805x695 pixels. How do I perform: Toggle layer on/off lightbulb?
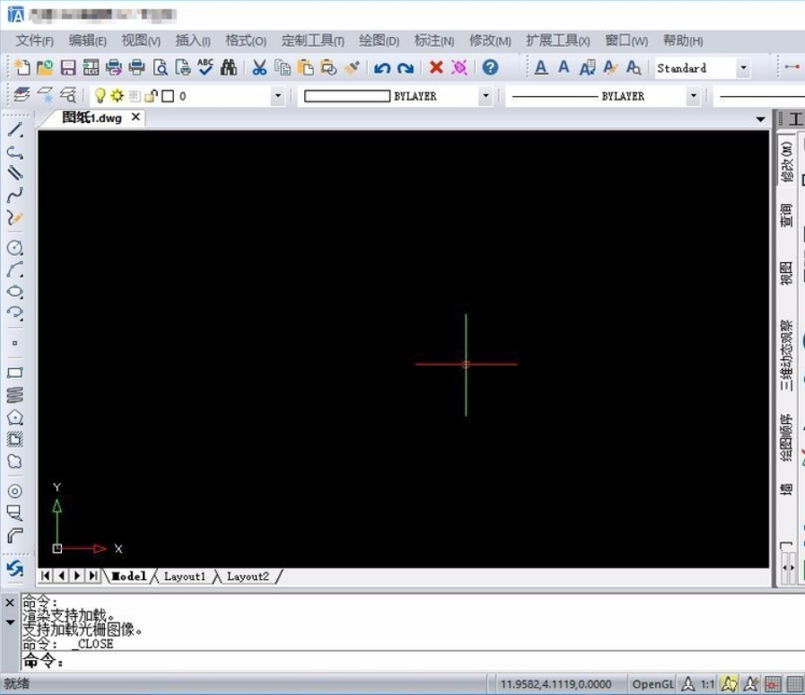[x=101, y=95]
